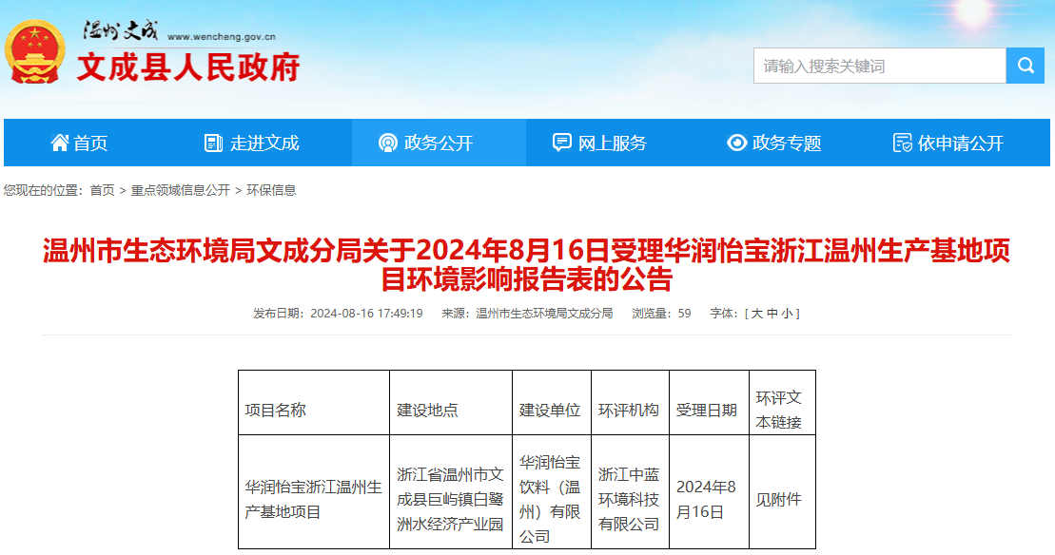The height and width of the screenshot is (555, 1055).
Task: Click the 重点领域信息公开 breadcrumb link
Action: point(181,190)
